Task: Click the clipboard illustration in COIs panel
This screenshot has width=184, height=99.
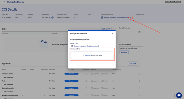Action: [44, 44]
